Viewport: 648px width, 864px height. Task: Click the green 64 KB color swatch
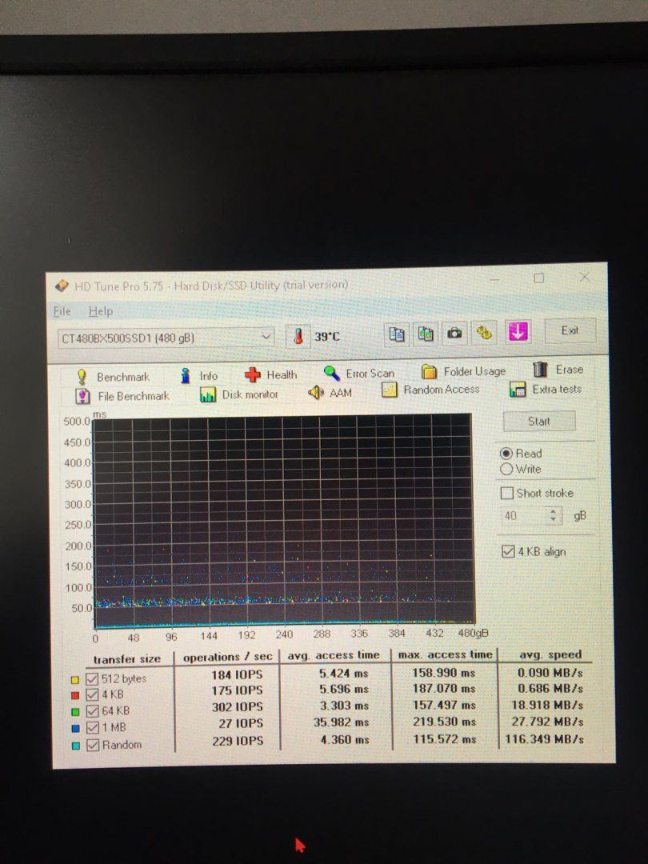click(75, 713)
